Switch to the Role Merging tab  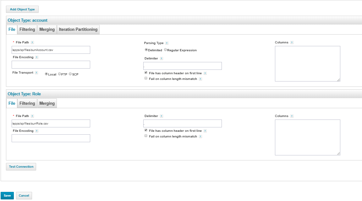click(x=47, y=103)
